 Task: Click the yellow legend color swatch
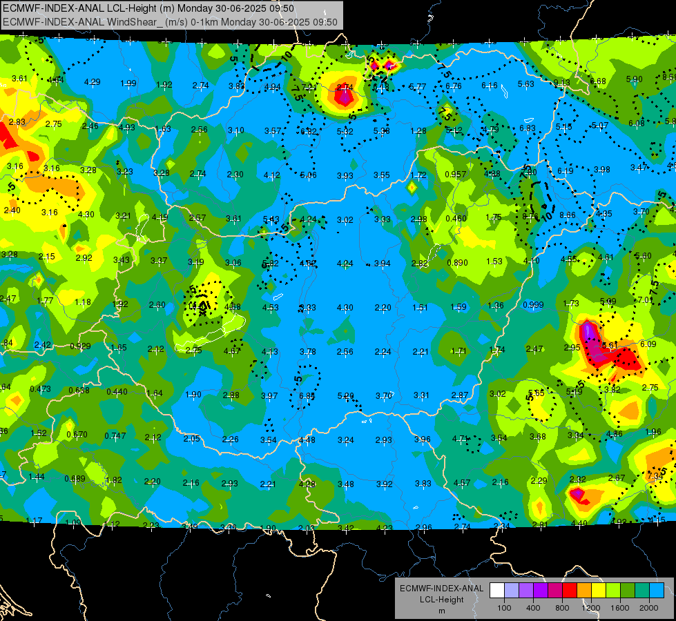click(599, 590)
